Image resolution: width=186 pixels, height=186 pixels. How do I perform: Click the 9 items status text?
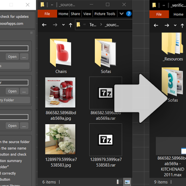pyautogui.click(x=161, y=182)
